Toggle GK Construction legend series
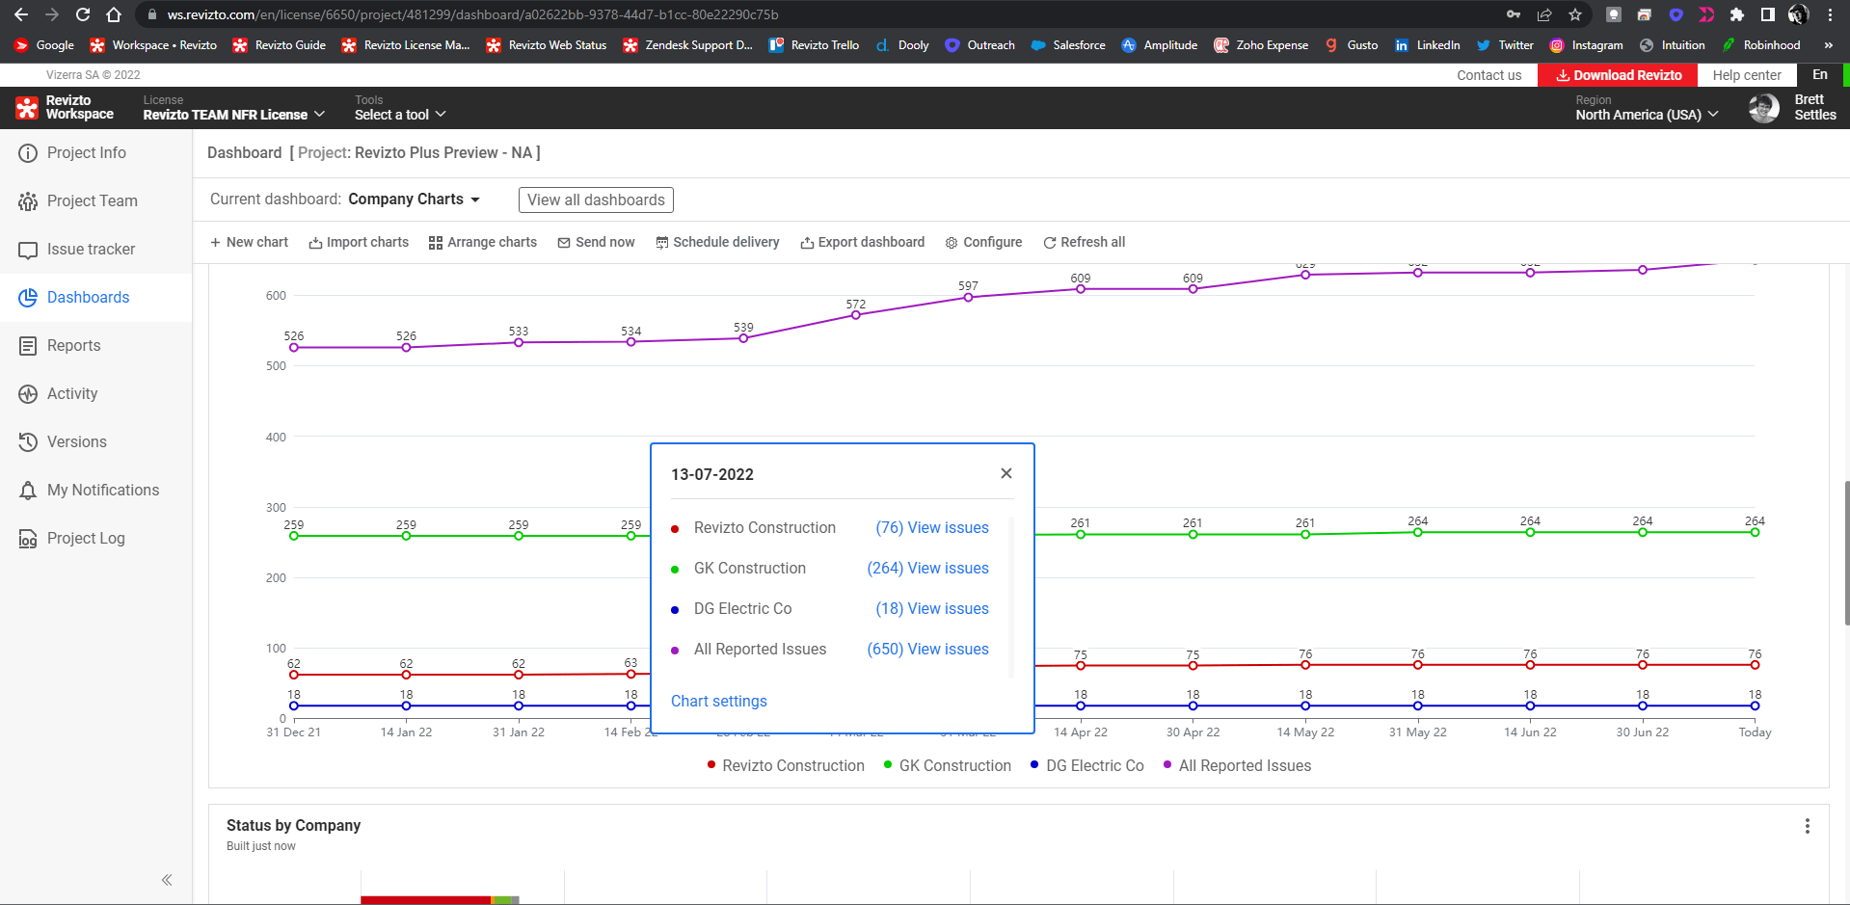 [x=947, y=766]
